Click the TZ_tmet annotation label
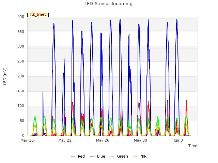This screenshot has height=163, width=218. 38,14
